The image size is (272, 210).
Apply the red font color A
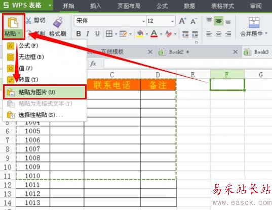tap(154, 34)
